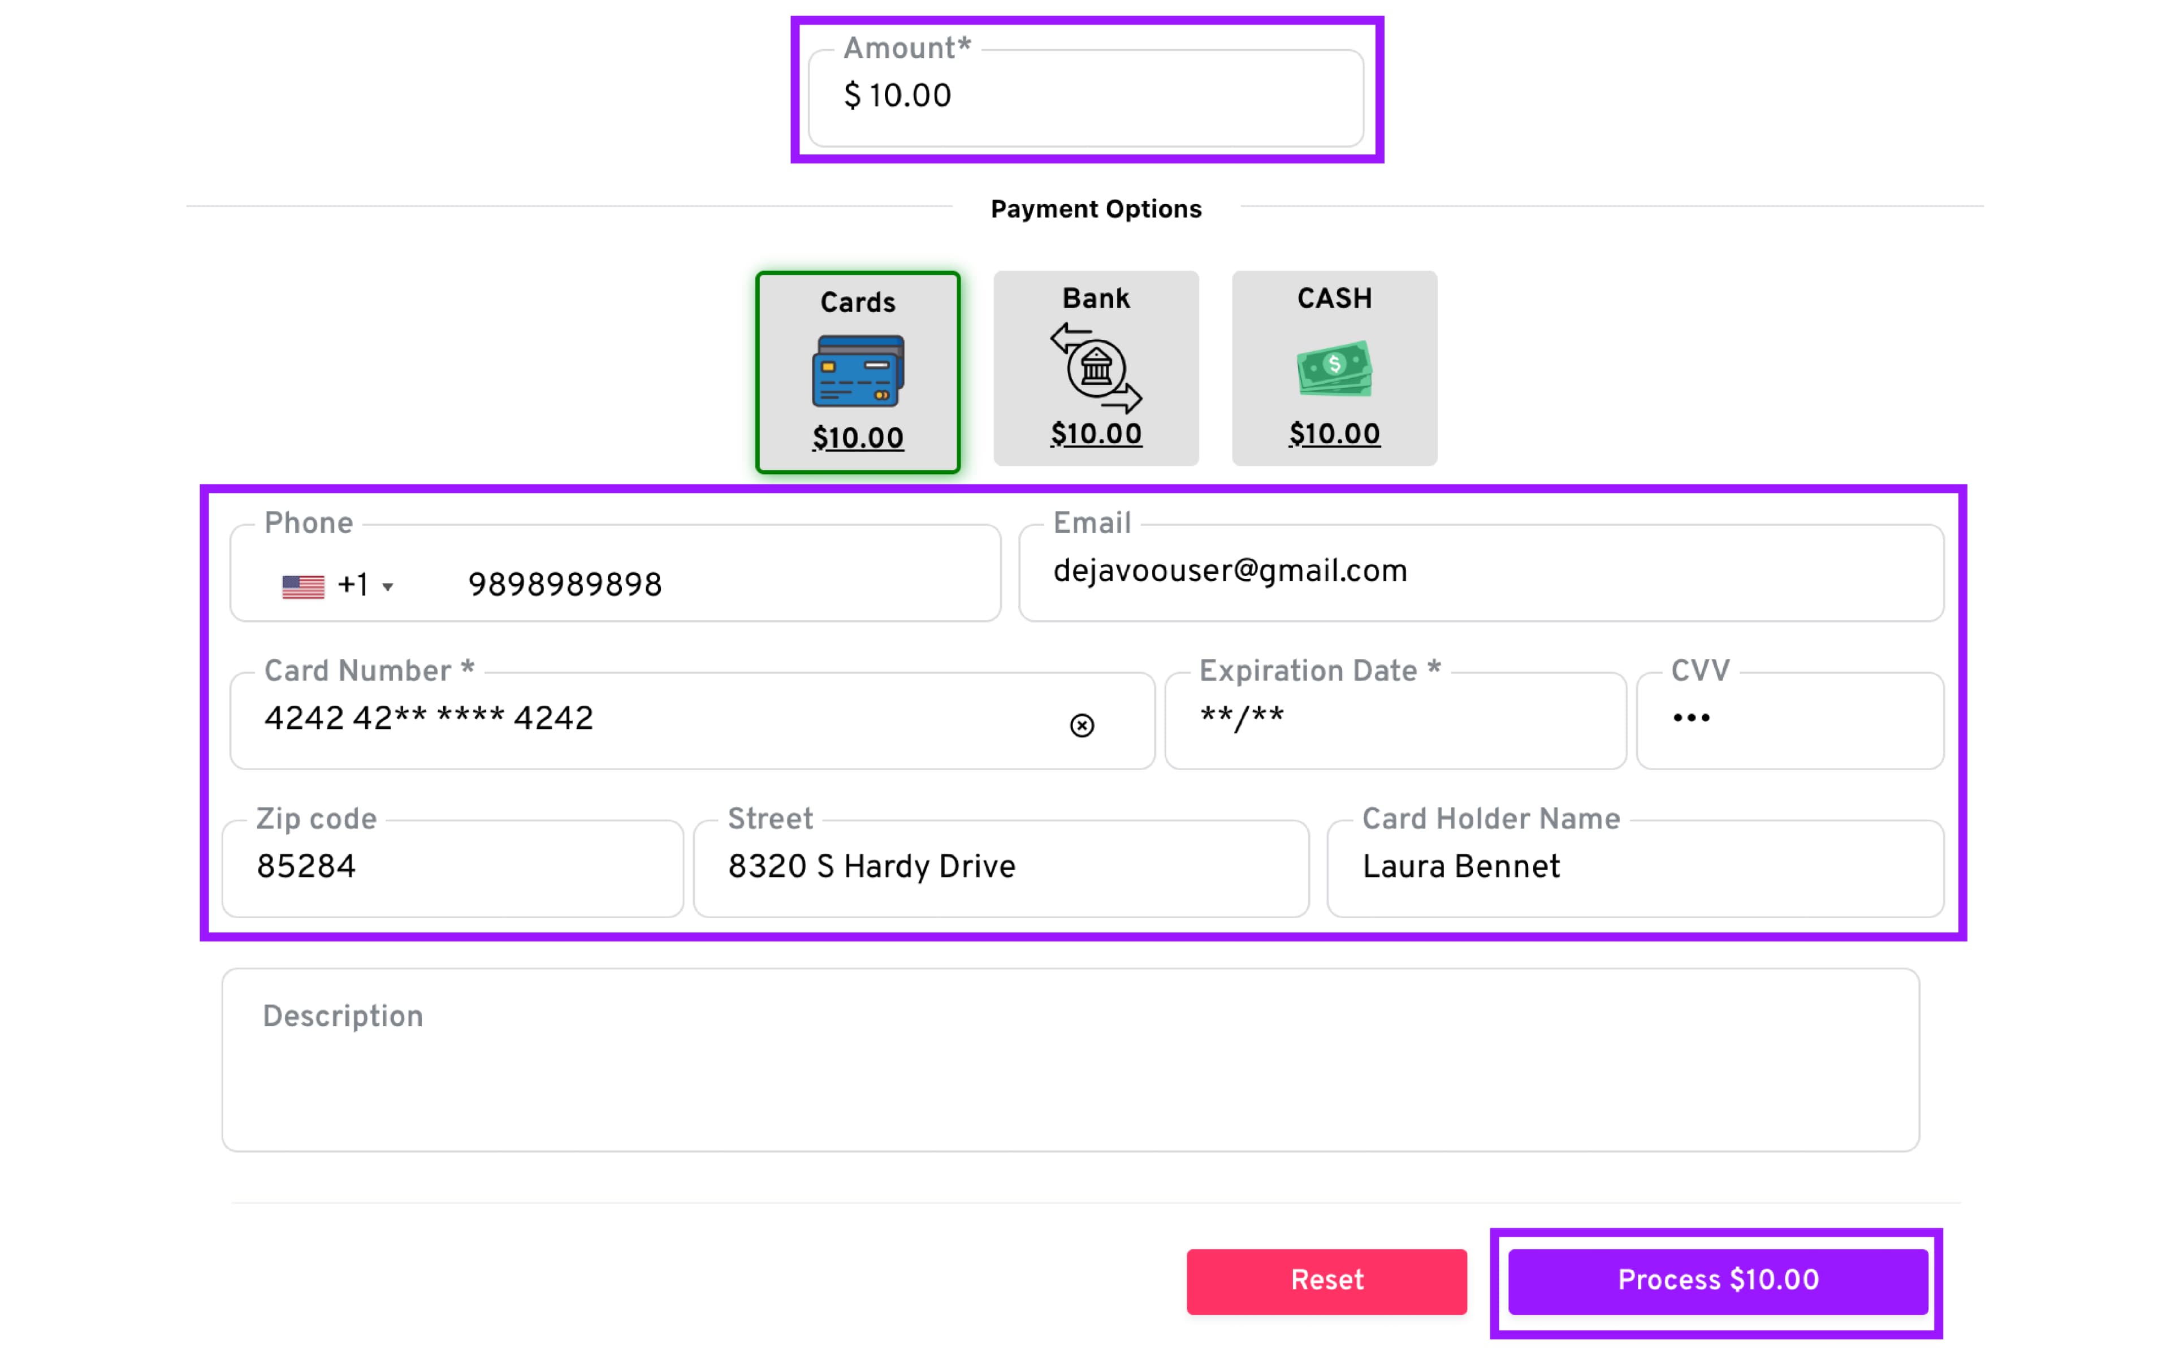The width and height of the screenshot is (2171, 1357).
Task: Click Process $10.00 button
Action: coord(1717,1281)
